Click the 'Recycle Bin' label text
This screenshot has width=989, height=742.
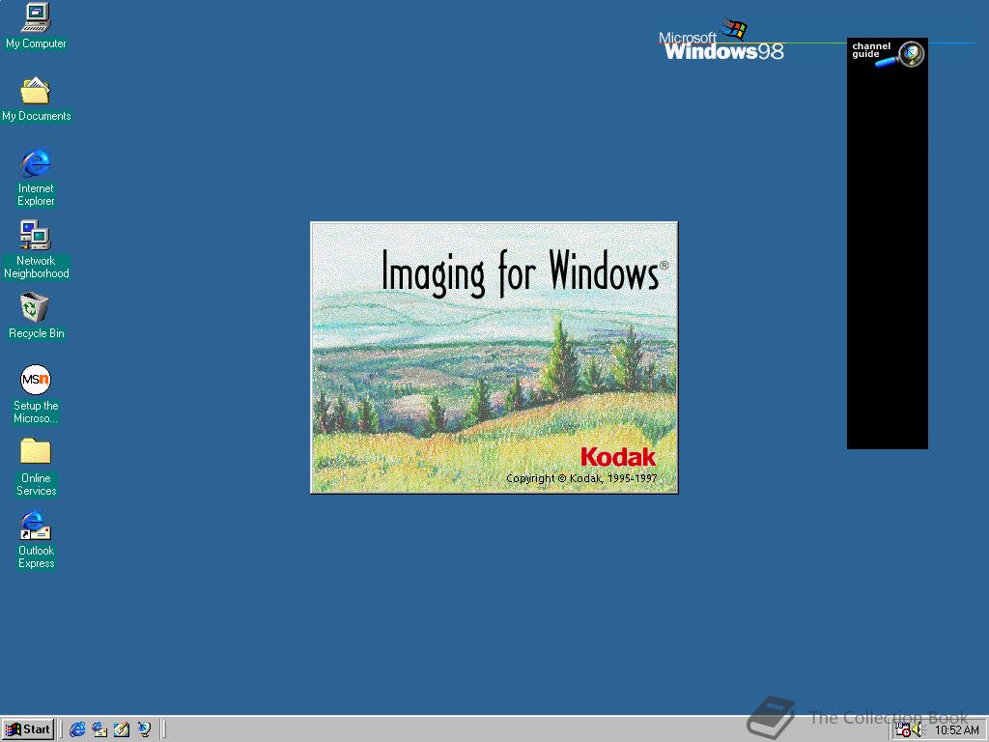pyautogui.click(x=36, y=333)
